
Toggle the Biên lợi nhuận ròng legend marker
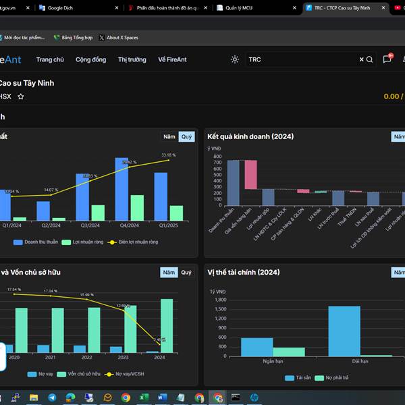[x=112, y=242]
